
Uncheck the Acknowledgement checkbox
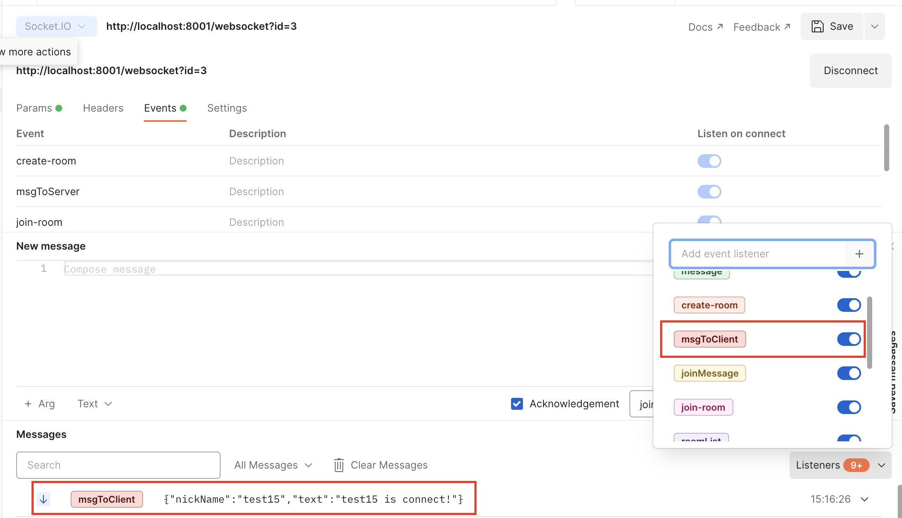pyautogui.click(x=517, y=403)
